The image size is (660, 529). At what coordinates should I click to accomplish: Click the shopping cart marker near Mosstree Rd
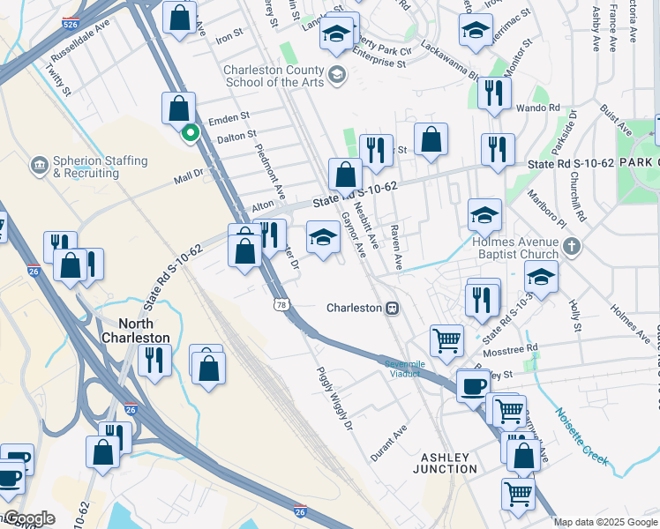tap(447, 339)
